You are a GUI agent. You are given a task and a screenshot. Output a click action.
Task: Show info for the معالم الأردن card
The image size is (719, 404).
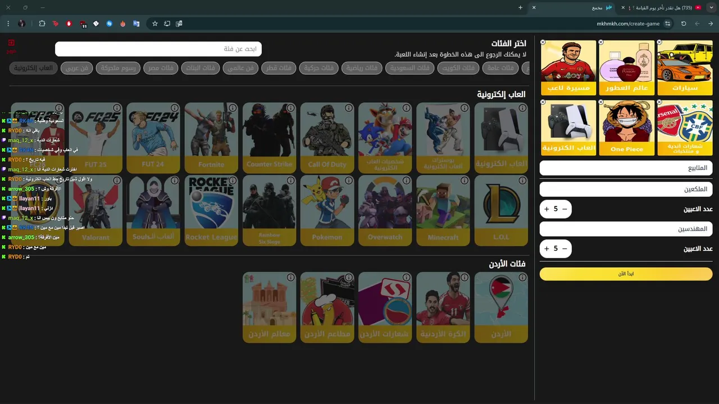(x=290, y=277)
